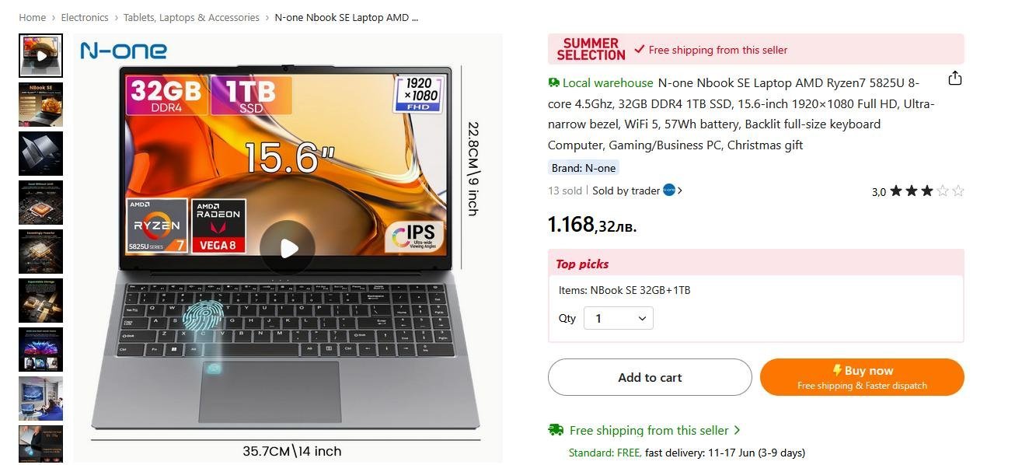Viewport: 1029px width, 465px height.
Task: Open the NBook SE brochure thumbnail
Action: click(40, 104)
